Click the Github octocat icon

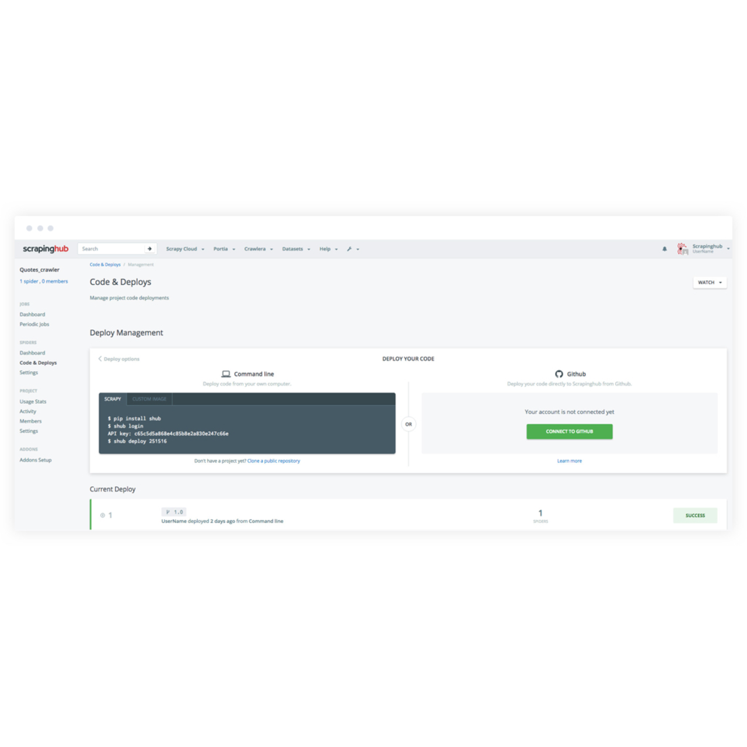(x=558, y=373)
